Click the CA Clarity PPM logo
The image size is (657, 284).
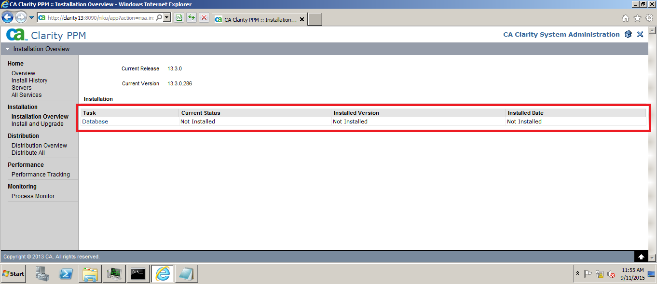click(x=46, y=35)
